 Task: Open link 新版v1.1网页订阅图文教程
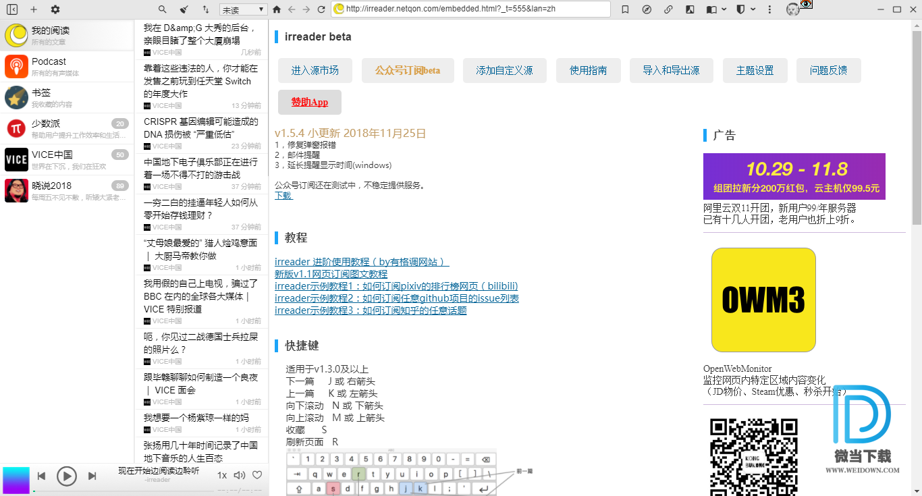pyautogui.click(x=331, y=274)
